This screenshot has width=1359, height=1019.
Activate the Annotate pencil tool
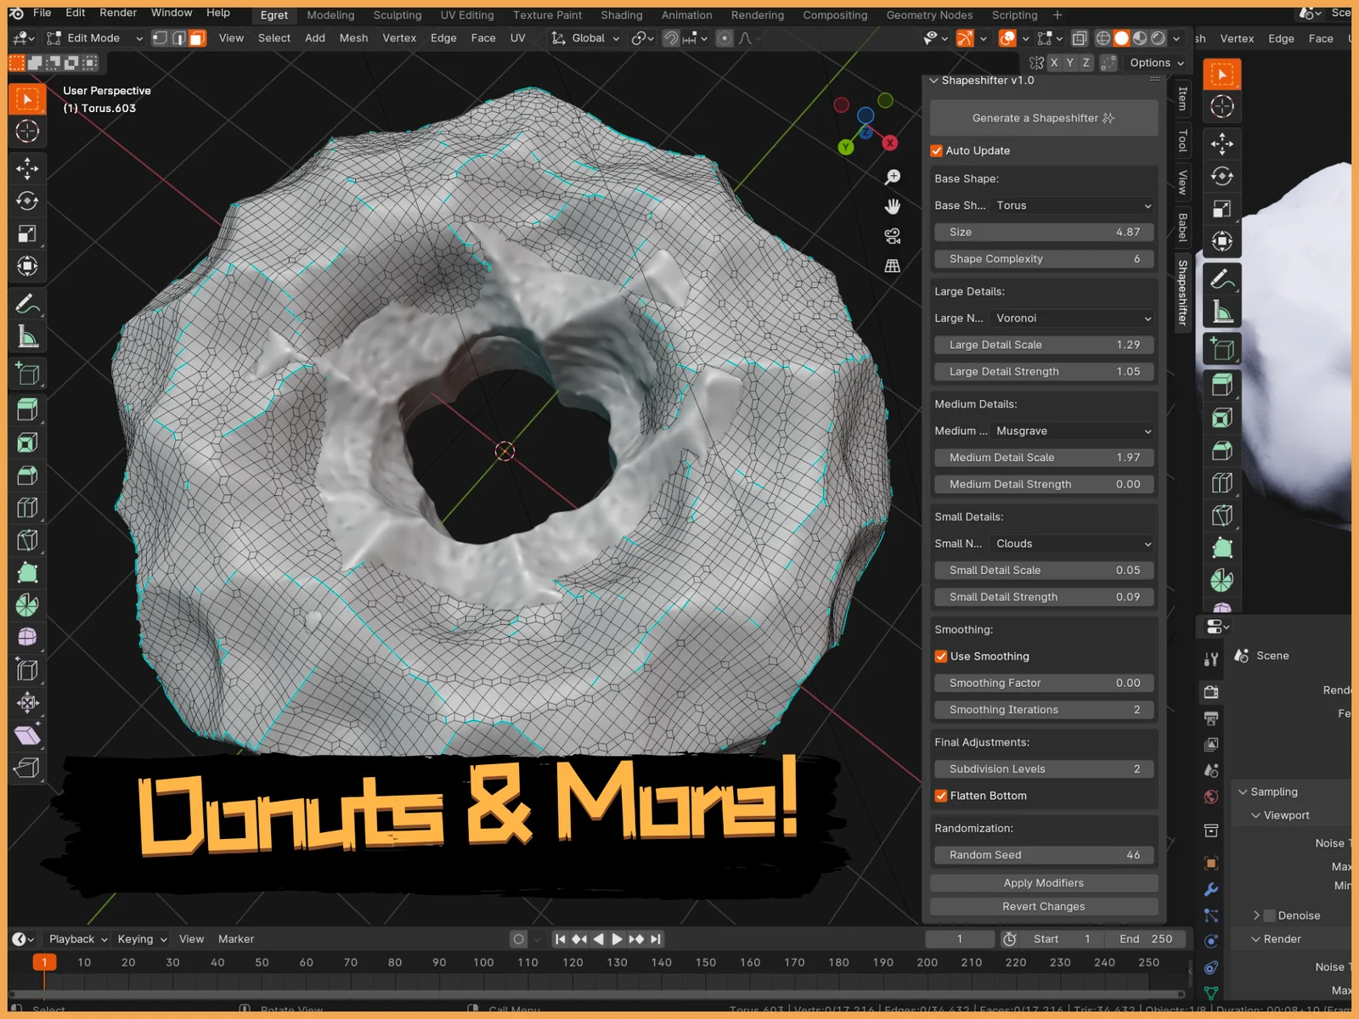[27, 304]
